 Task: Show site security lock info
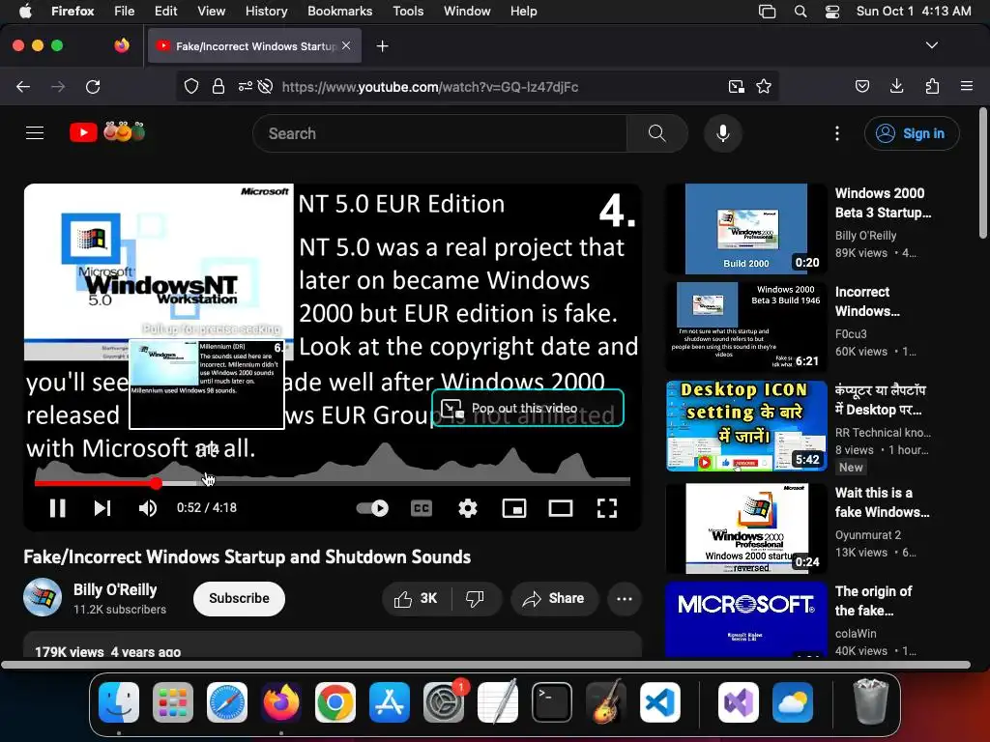(x=218, y=86)
